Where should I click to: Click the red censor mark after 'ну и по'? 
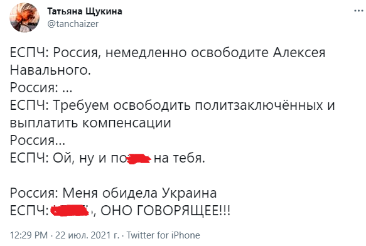coord(138,159)
